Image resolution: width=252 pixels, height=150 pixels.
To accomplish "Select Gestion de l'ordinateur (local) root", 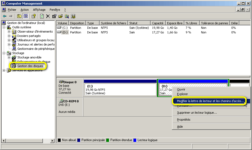I will pyautogui.click(x=26, y=23).
